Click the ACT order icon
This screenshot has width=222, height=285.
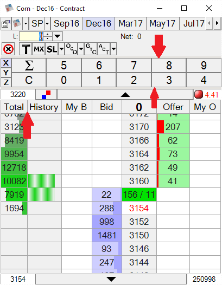point(104,49)
